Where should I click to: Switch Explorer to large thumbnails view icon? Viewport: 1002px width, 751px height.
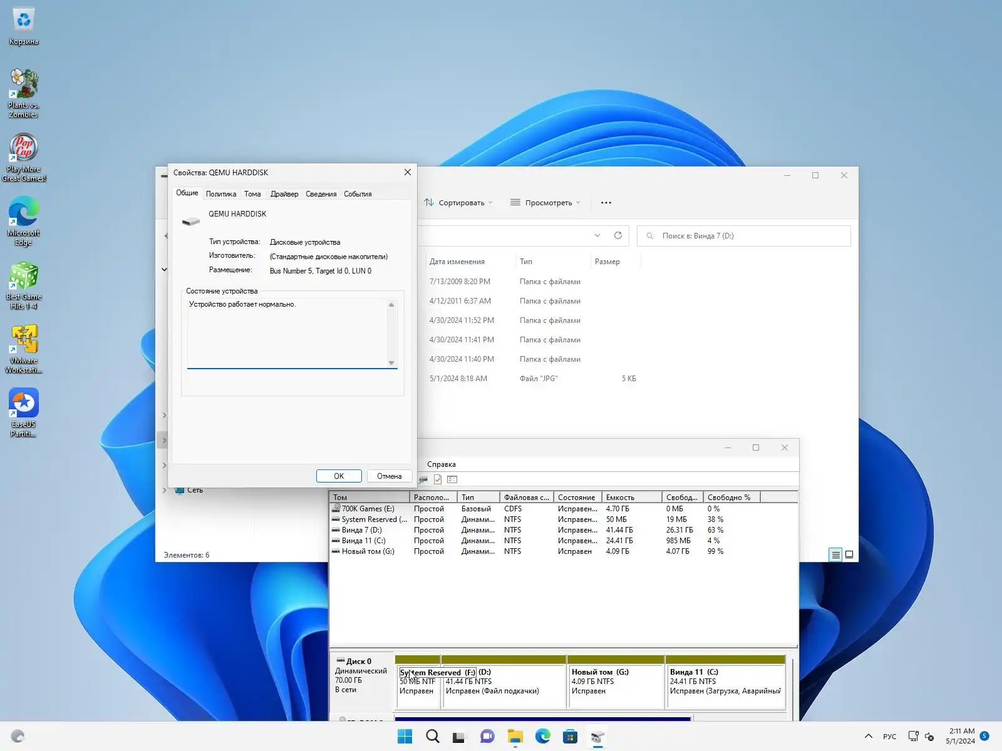[x=849, y=554]
